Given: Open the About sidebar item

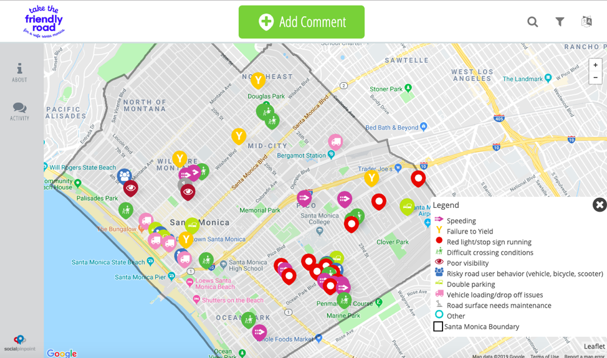Looking at the screenshot, I should pyautogui.click(x=19, y=72).
